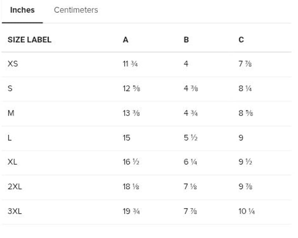
Task: Switch to the Centimeters tab
Action: click(x=76, y=10)
